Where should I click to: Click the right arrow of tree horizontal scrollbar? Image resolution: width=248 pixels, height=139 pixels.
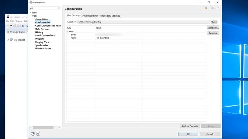(x=59, y=127)
